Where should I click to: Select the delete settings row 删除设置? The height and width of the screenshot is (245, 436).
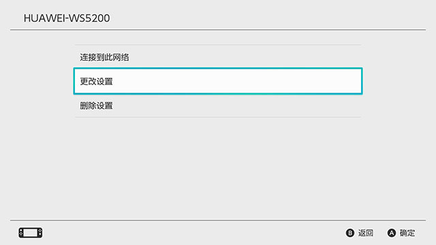[218, 105]
